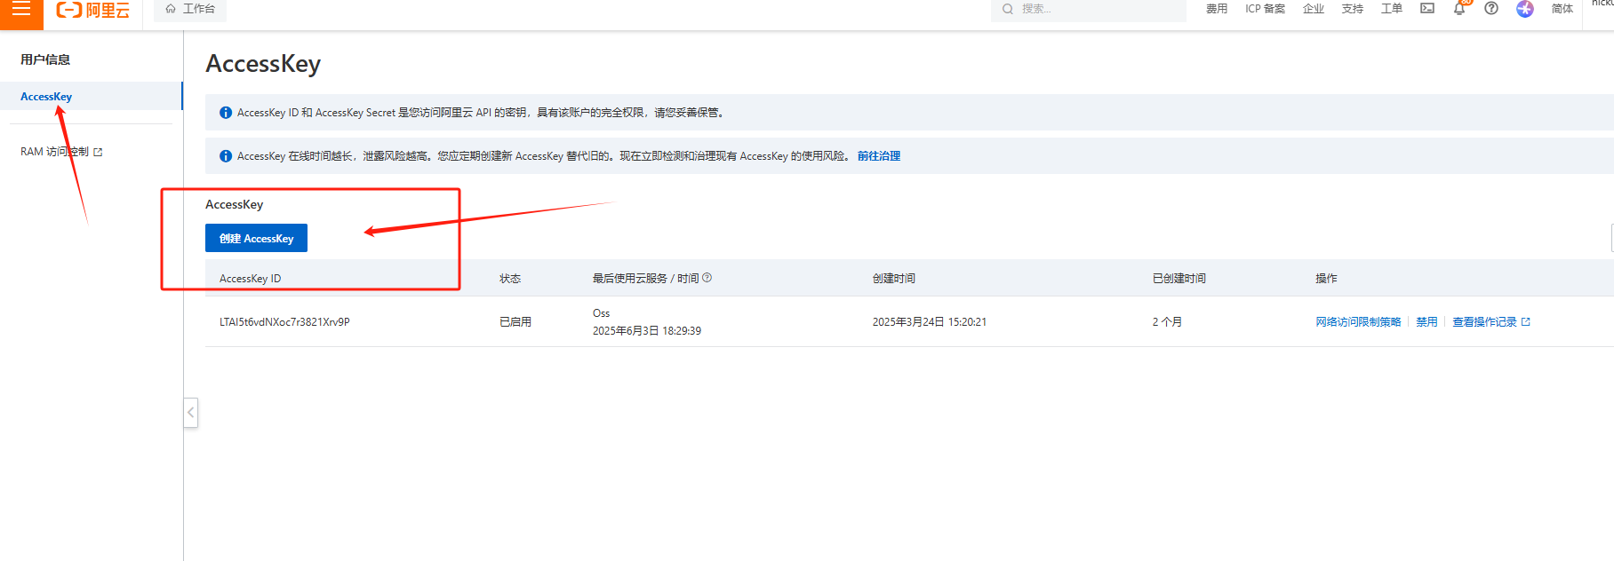The image size is (1614, 561).
Task: Open the 工单 ticket menu
Action: click(x=1392, y=9)
